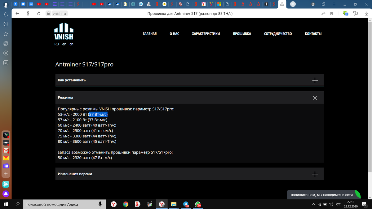Open the action center notification icon
The width and height of the screenshot is (372, 209).
click(x=365, y=204)
